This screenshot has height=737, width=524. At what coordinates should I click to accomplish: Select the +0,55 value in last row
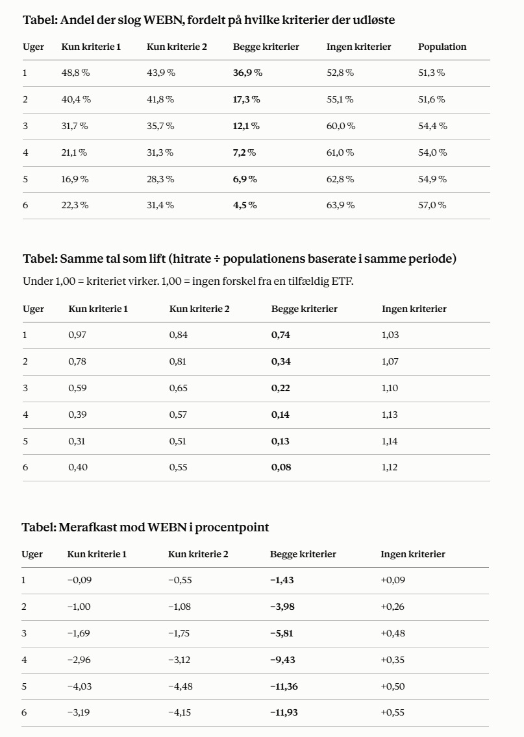pyautogui.click(x=392, y=712)
